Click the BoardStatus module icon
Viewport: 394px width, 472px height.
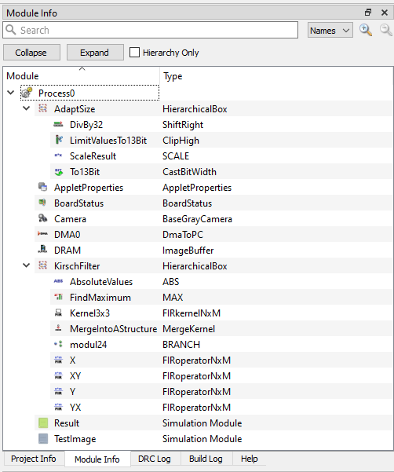pyautogui.click(x=42, y=203)
